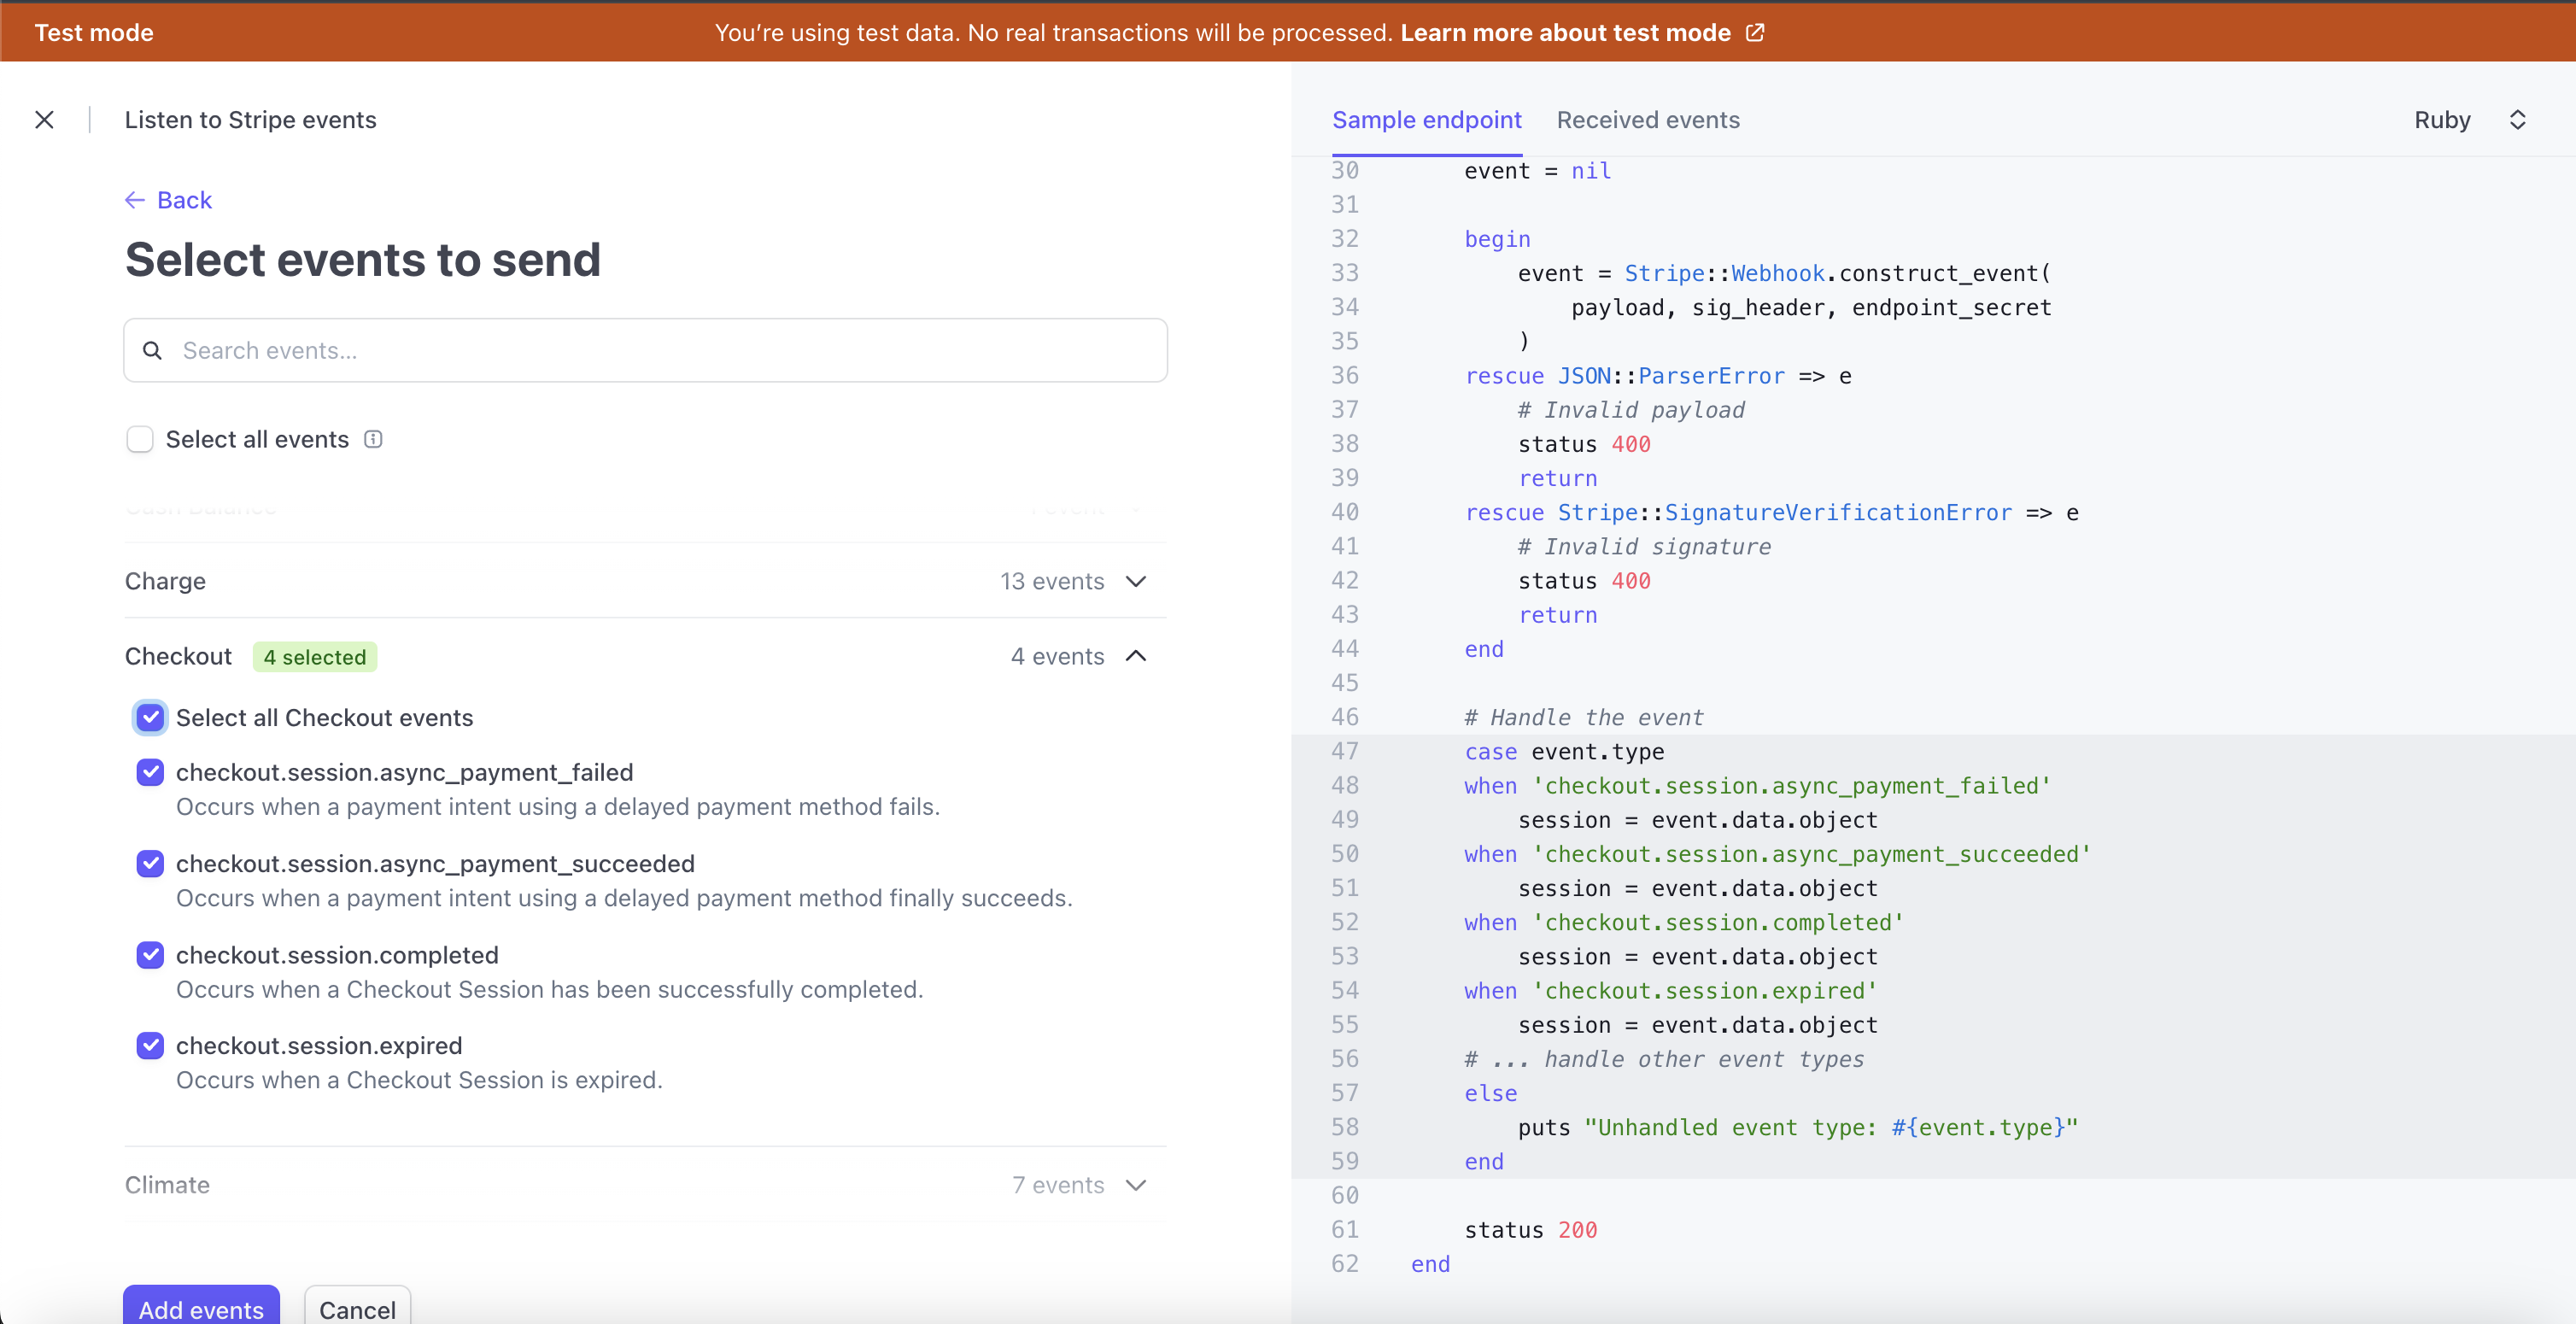Click the Cancel button
The width and height of the screenshot is (2576, 1324).
pyautogui.click(x=357, y=1308)
